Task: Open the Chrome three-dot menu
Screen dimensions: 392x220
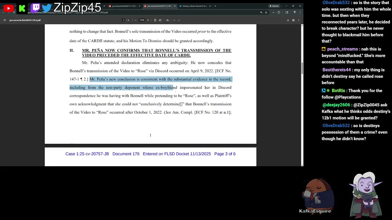Action: [300, 13]
